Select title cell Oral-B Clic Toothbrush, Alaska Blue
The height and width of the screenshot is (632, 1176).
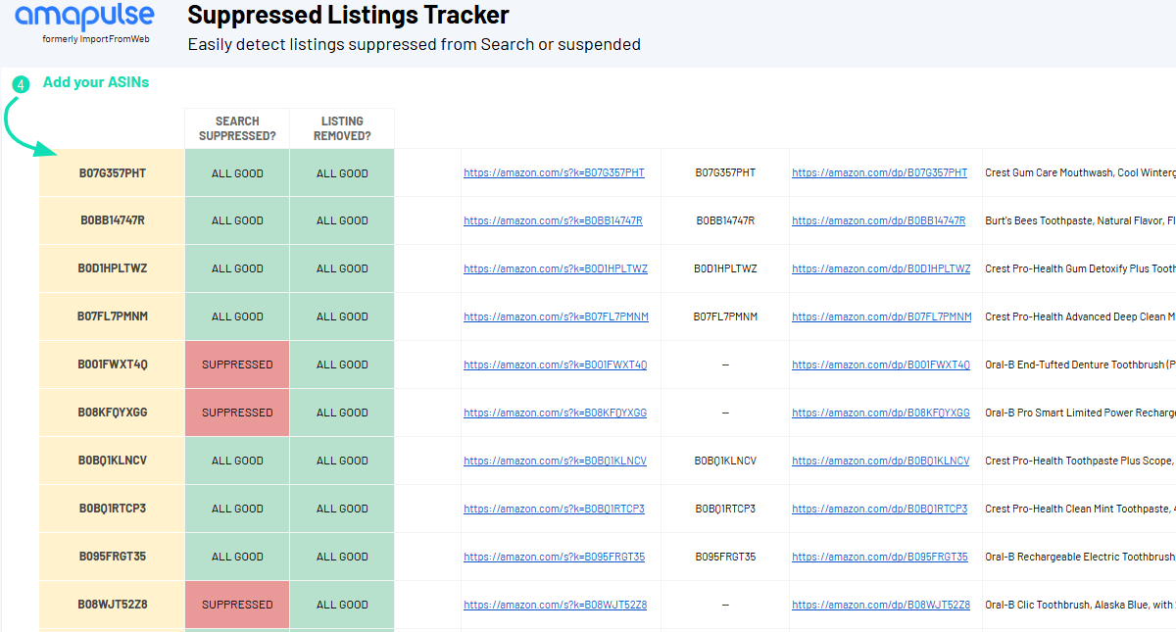pyautogui.click(x=1080, y=605)
